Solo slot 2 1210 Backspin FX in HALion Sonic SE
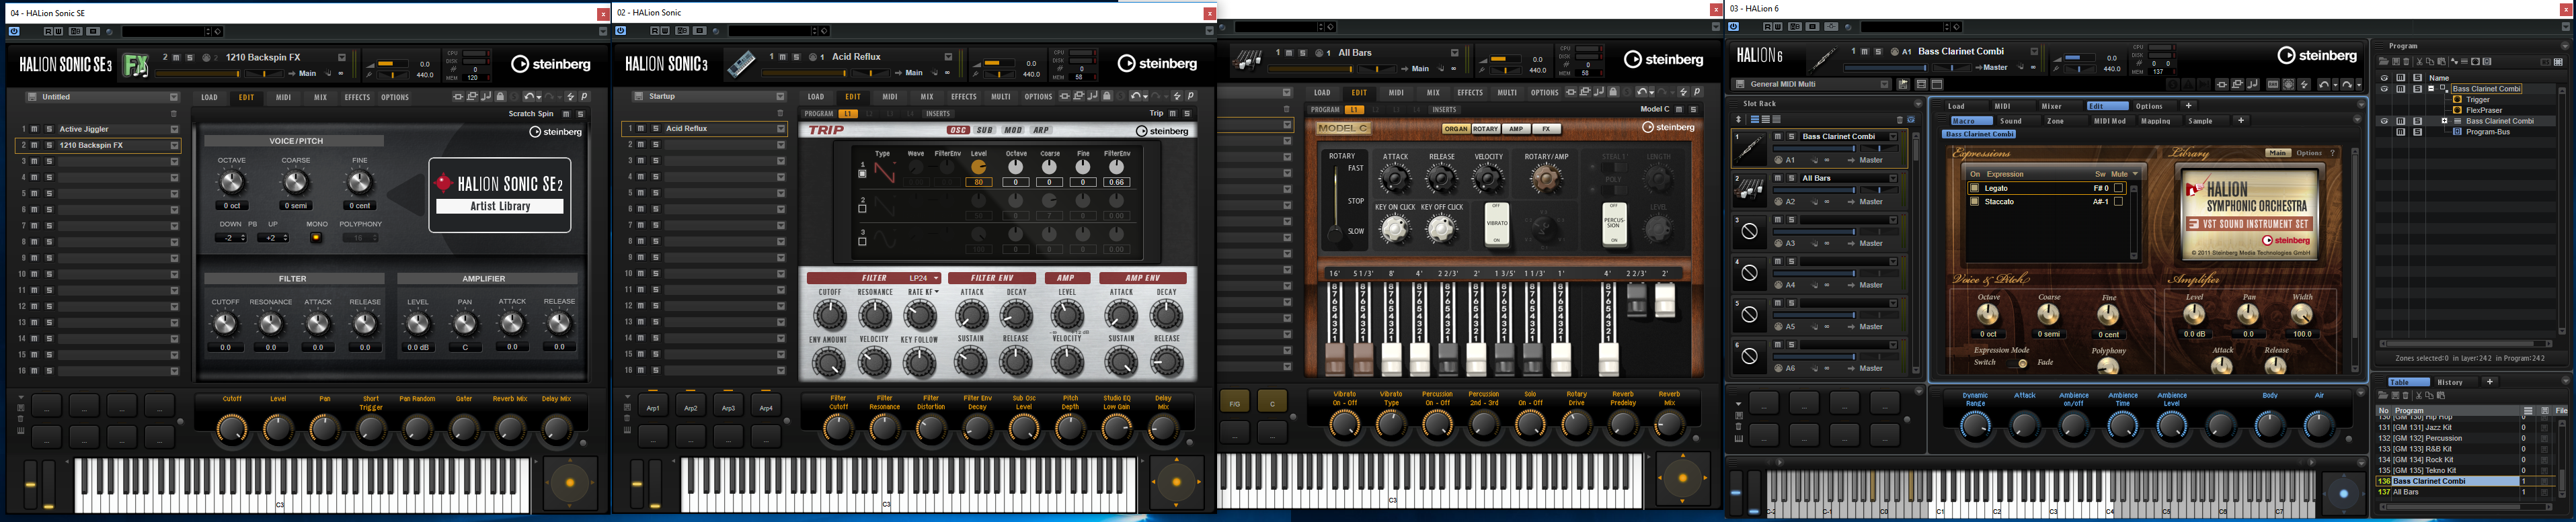 pyautogui.click(x=48, y=145)
